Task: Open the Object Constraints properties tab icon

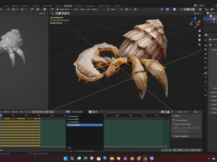Action: click(x=206, y=81)
